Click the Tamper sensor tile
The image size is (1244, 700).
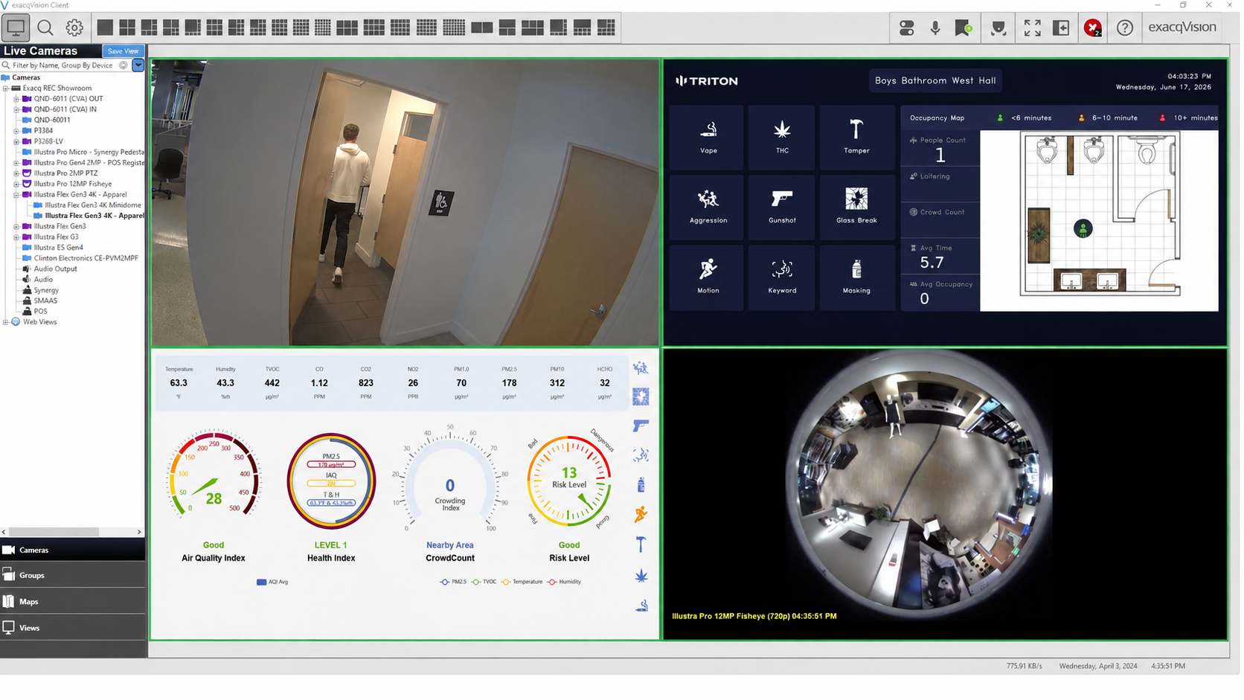click(x=856, y=137)
